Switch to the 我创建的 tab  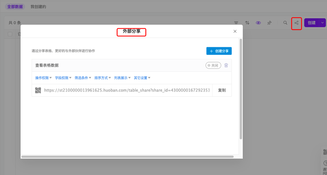38,7
